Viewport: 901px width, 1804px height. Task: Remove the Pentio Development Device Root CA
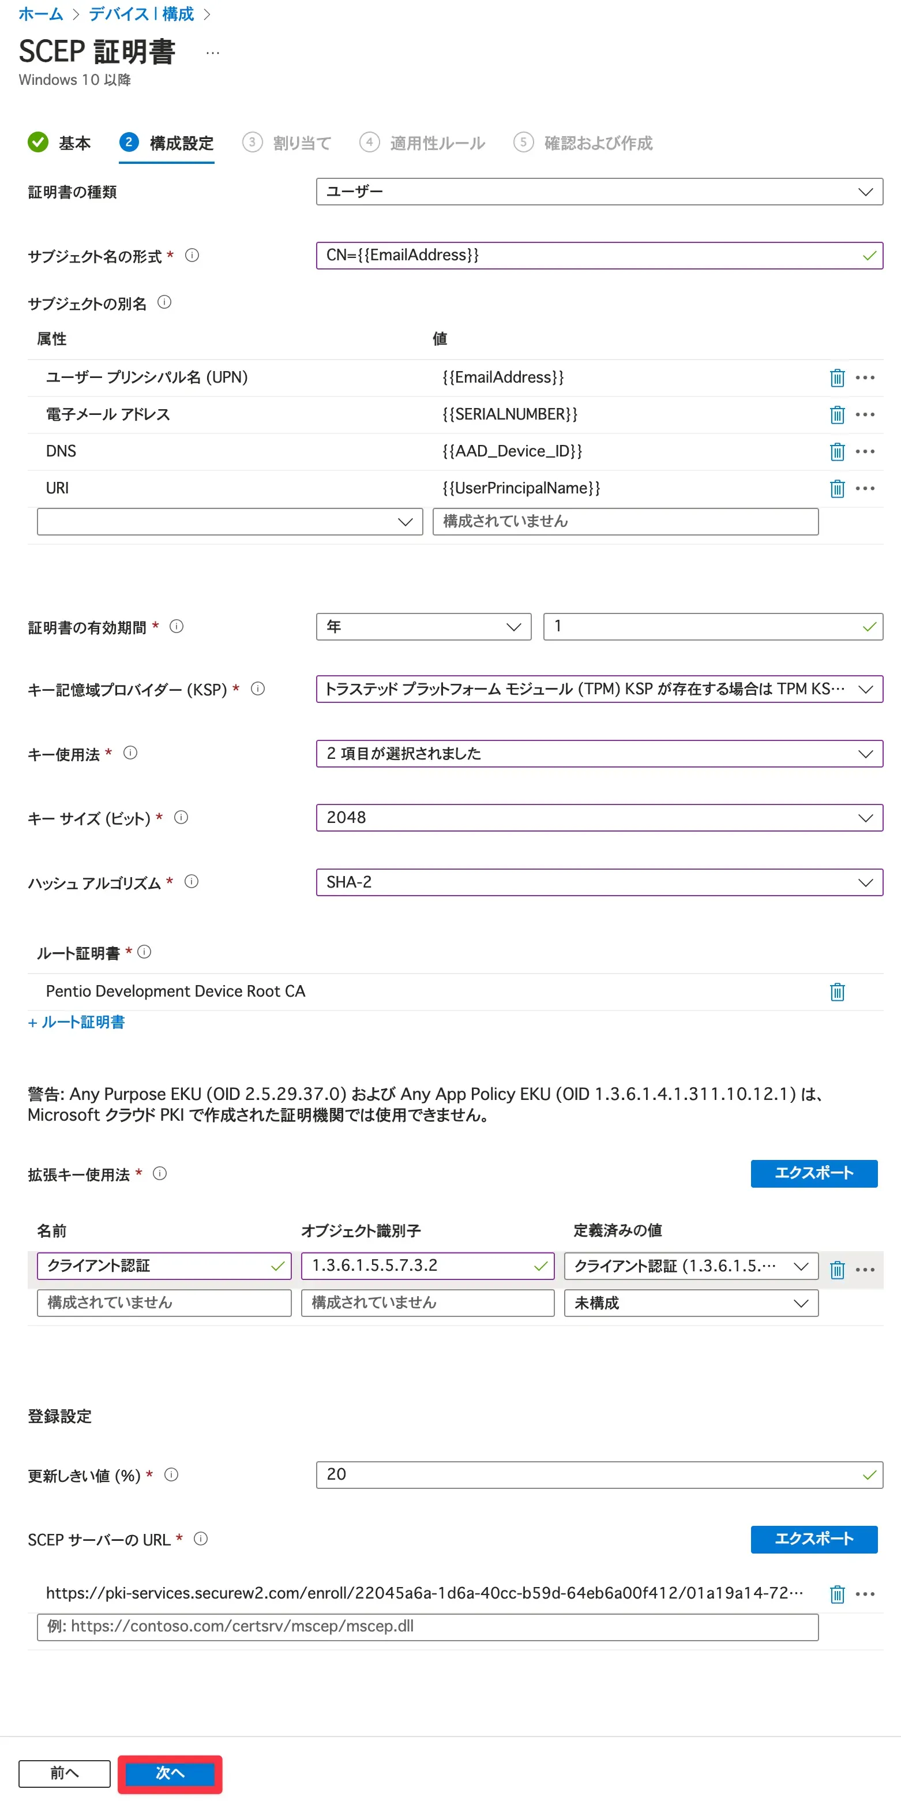tap(836, 991)
